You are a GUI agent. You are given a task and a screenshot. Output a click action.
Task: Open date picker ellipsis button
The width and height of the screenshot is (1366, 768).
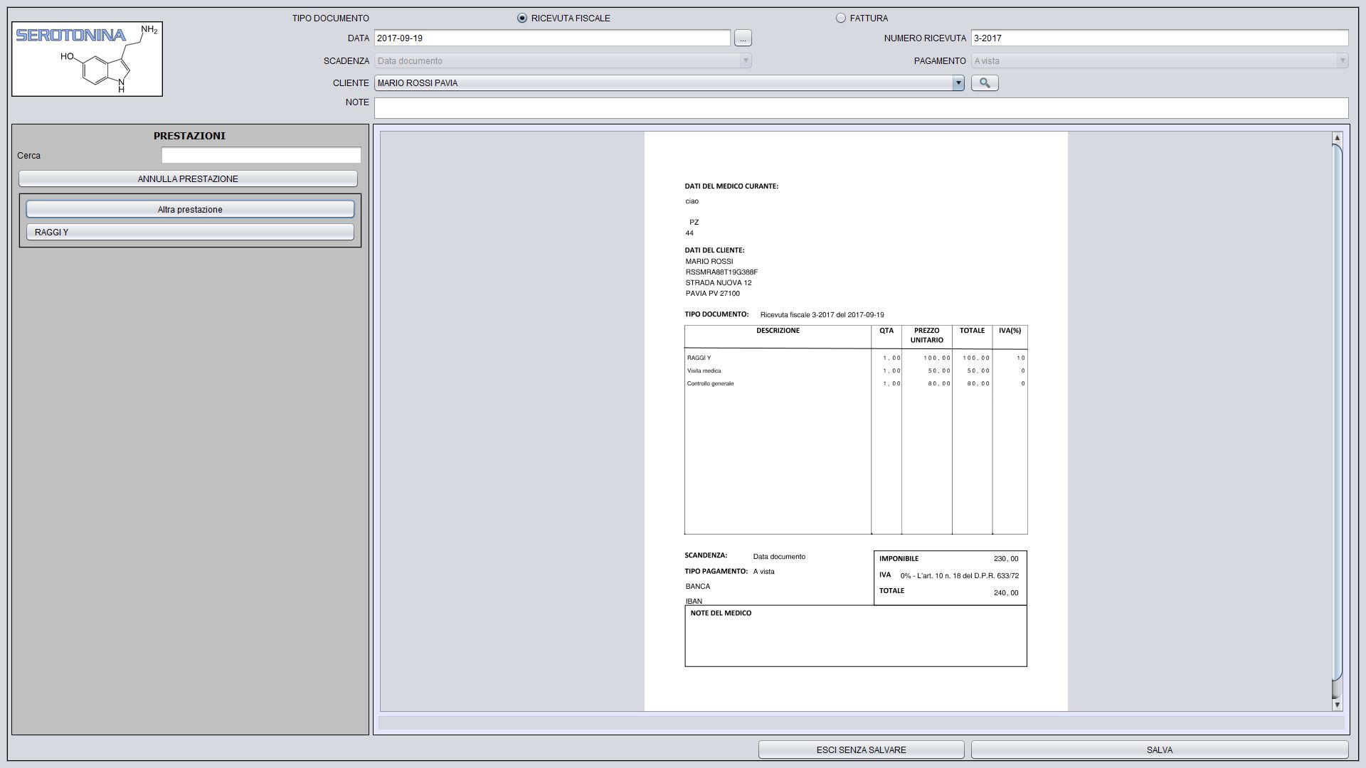pos(742,38)
